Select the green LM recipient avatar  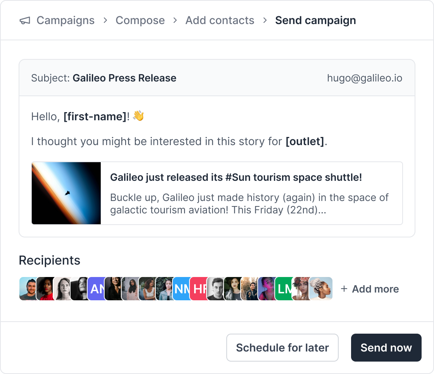click(283, 289)
